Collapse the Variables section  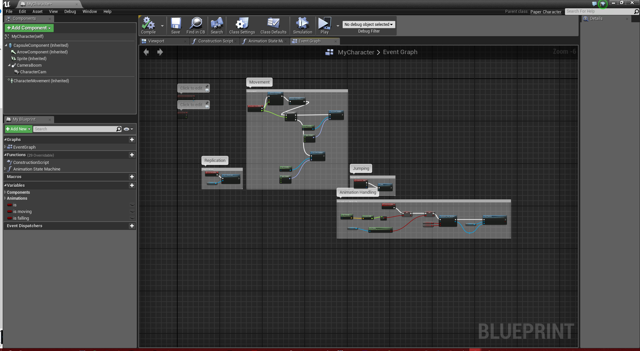pos(5,185)
